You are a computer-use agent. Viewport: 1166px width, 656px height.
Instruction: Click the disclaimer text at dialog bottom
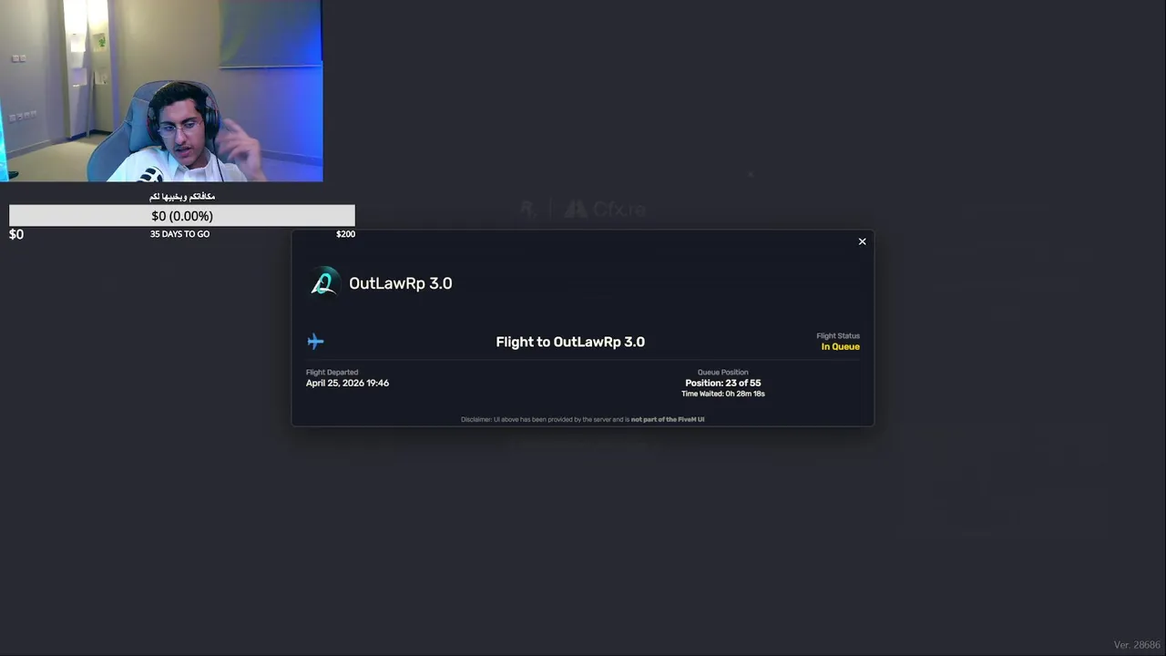[x=583, y=420]
